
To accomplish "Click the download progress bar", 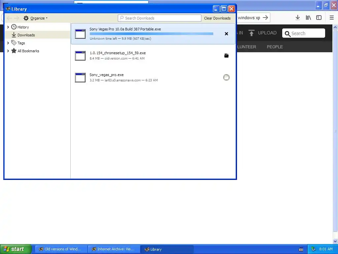I will (151, 34).
